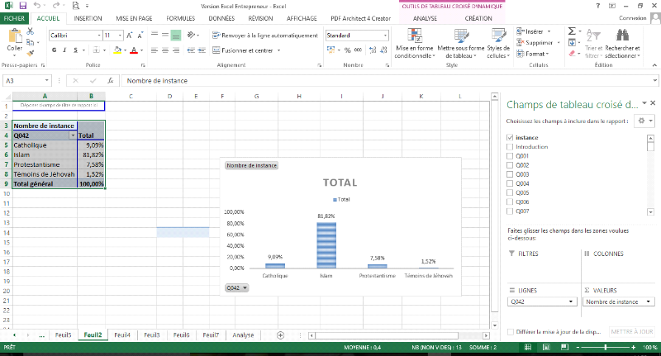Uncheck the instance field checkbox
This screenshot has width=661, height=356.
(x=510, y=137)
